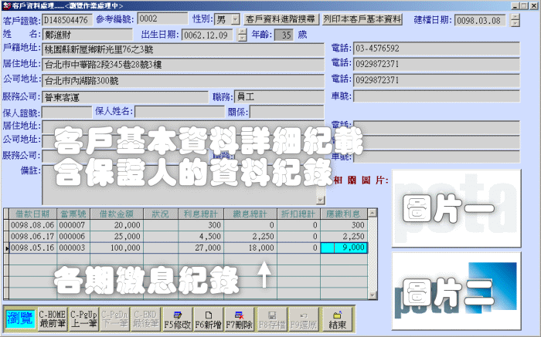Increase the 建檔日期 with the up arrow
The height and width of the screenshot is (337, 541).
click(x=515, y=17)
